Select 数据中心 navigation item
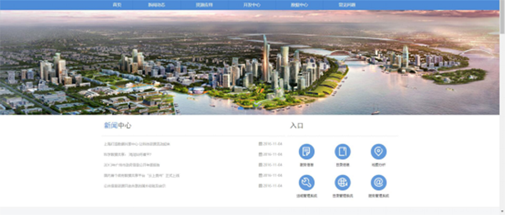Screen dimensions: 505x215 pyautogui.click(x=300, y=5)
